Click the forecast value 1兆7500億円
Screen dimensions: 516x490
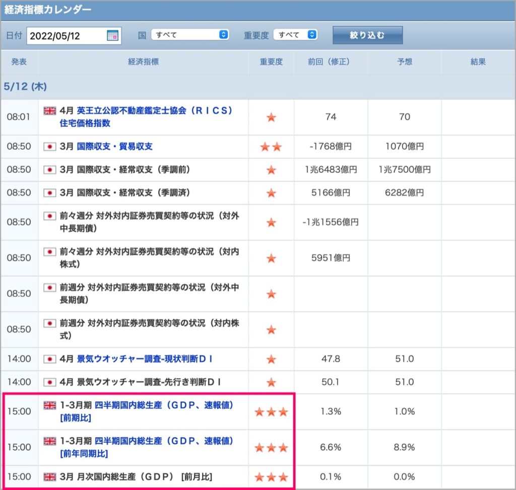coord(405,169)
